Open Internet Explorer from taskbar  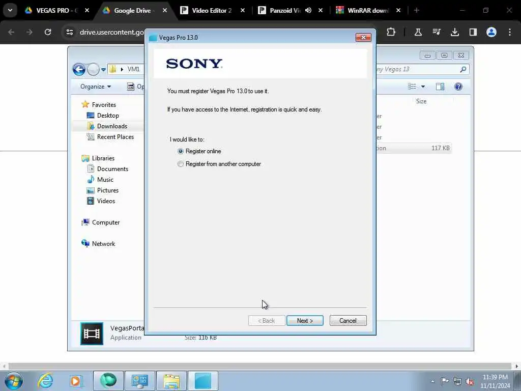click(45, 381)
